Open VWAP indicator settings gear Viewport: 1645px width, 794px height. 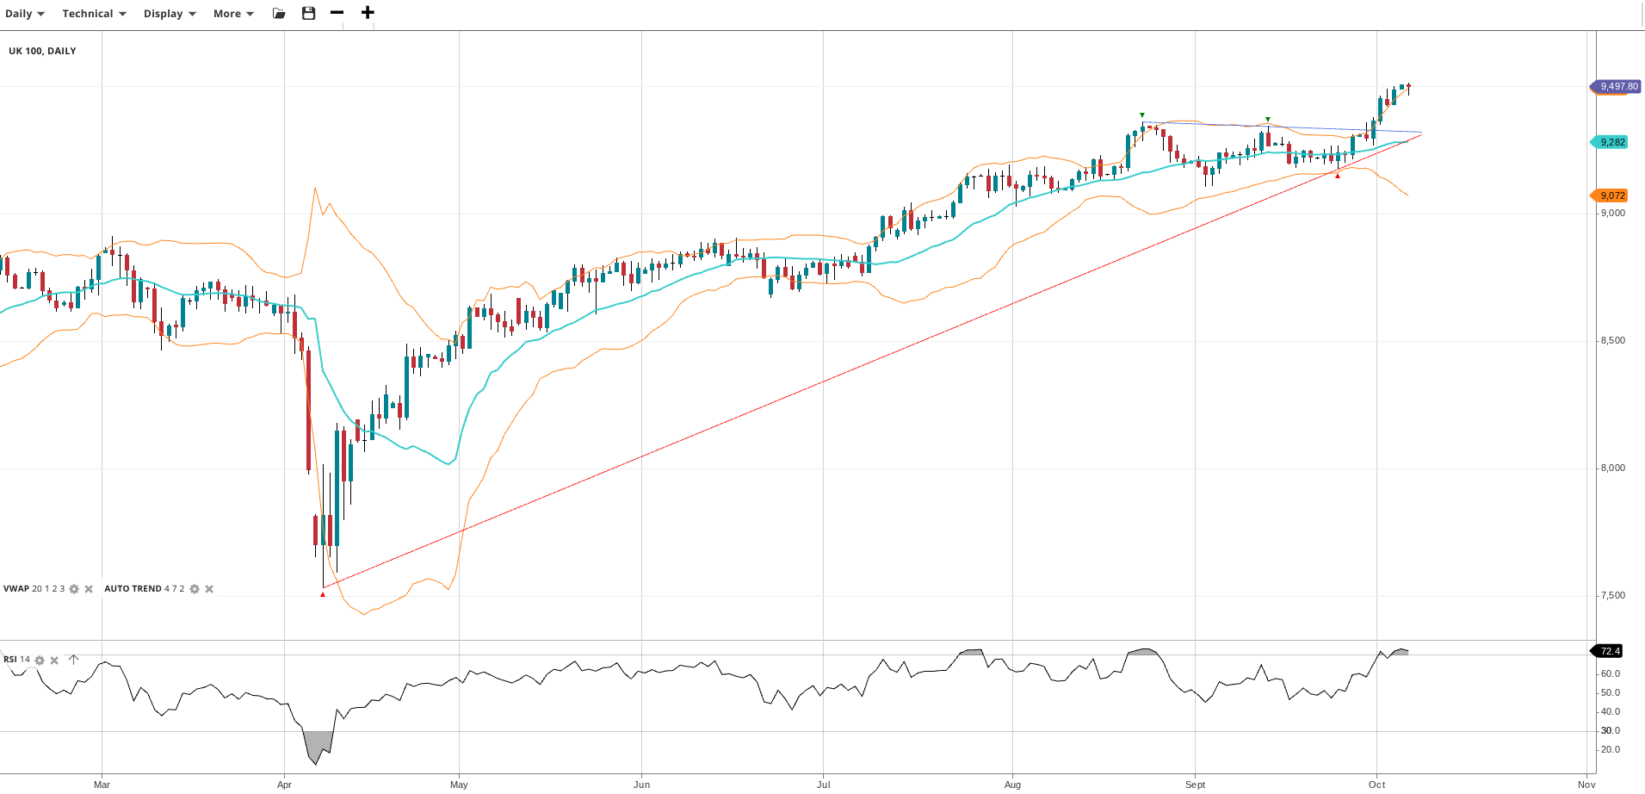click(x=74, y=589)
